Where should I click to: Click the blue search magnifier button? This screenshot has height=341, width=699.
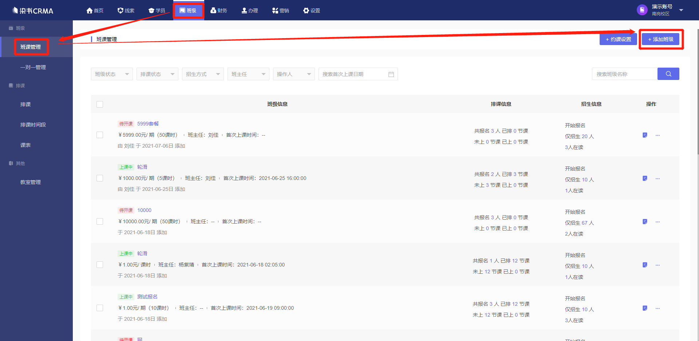pos(668,74)
